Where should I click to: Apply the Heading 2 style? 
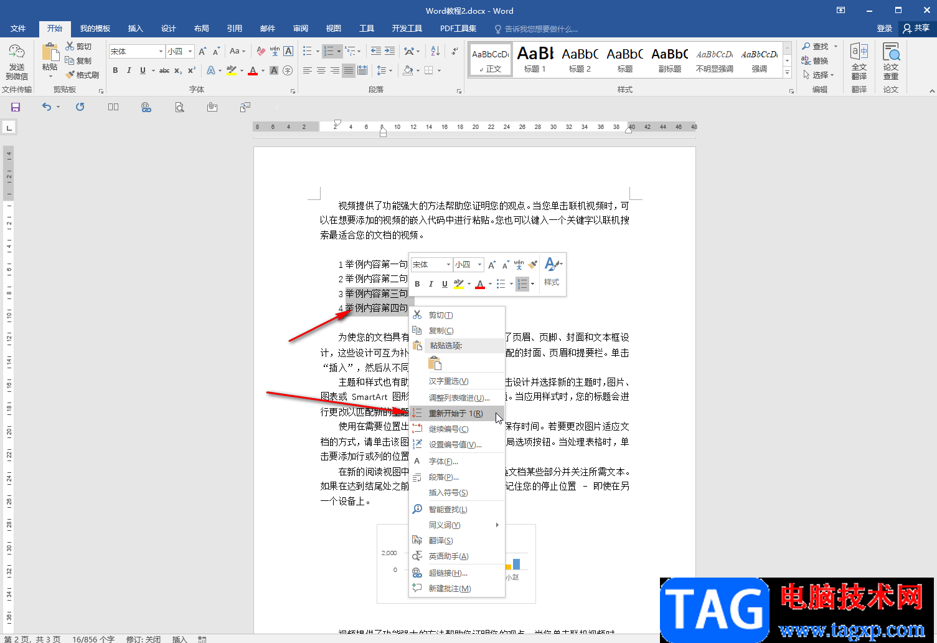[x=580, y=60]
